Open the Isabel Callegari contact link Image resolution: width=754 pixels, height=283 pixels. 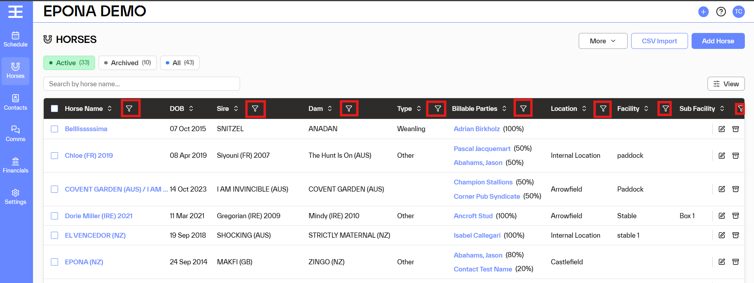[x=477, y=235]
